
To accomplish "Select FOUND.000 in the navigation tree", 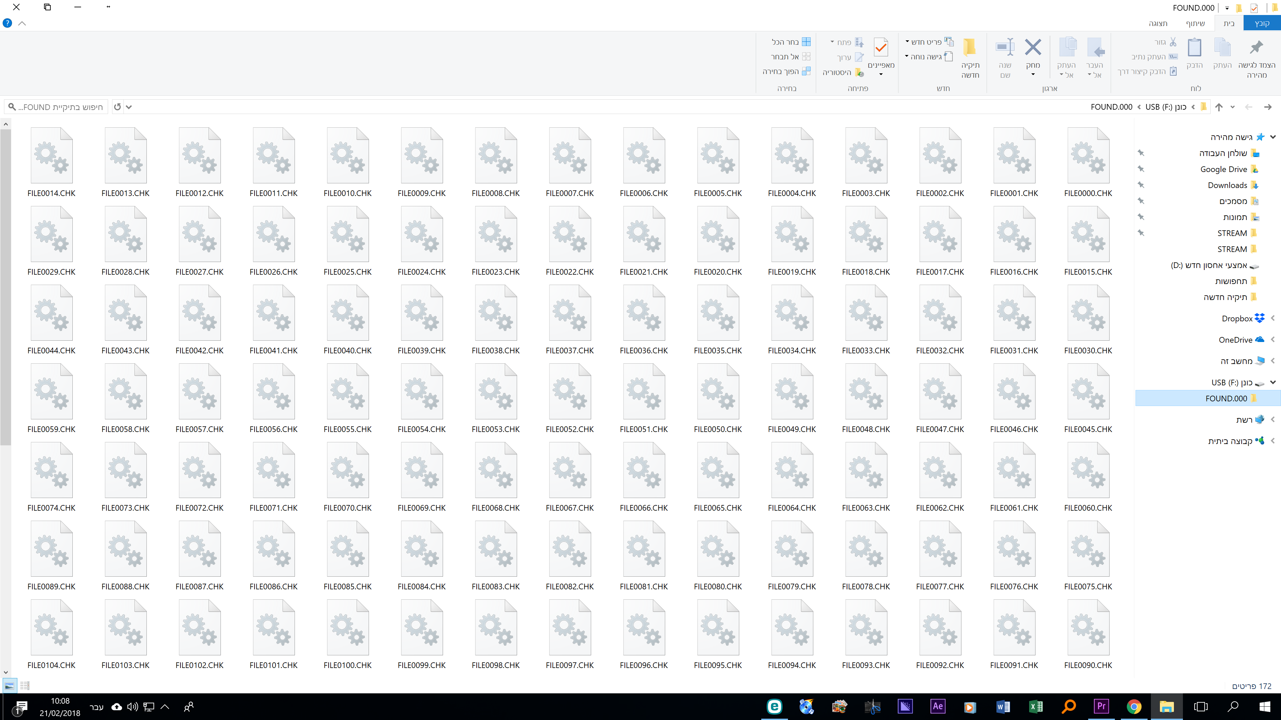I will click(x=1207, y=399).
